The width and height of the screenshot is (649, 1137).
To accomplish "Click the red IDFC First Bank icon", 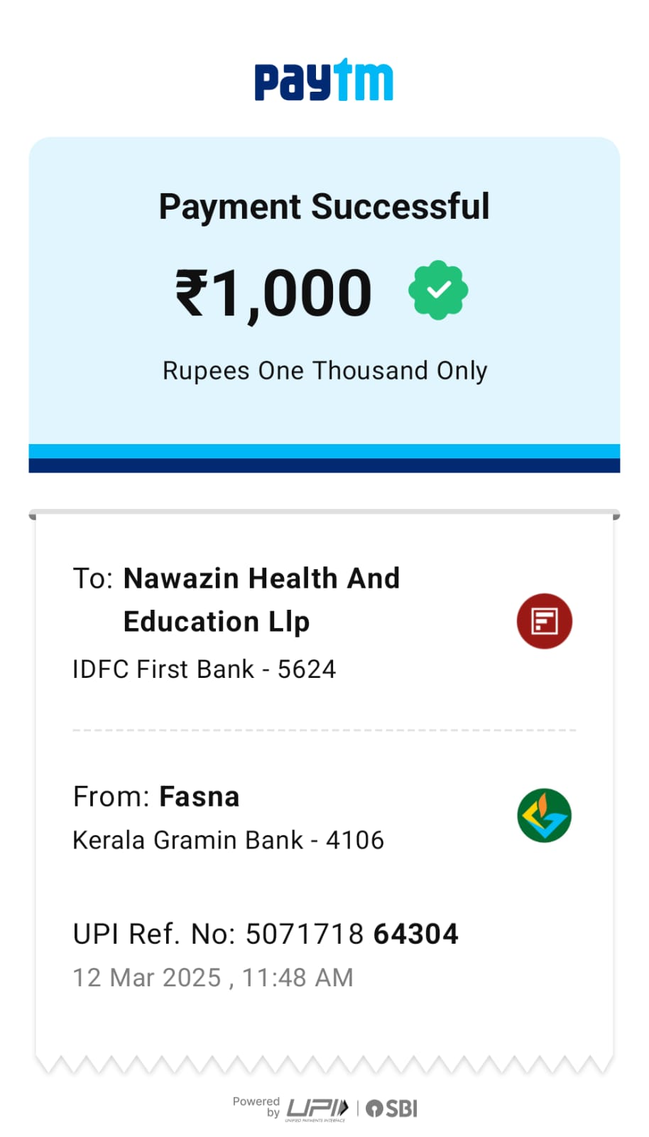I will [x=544, y=621].
